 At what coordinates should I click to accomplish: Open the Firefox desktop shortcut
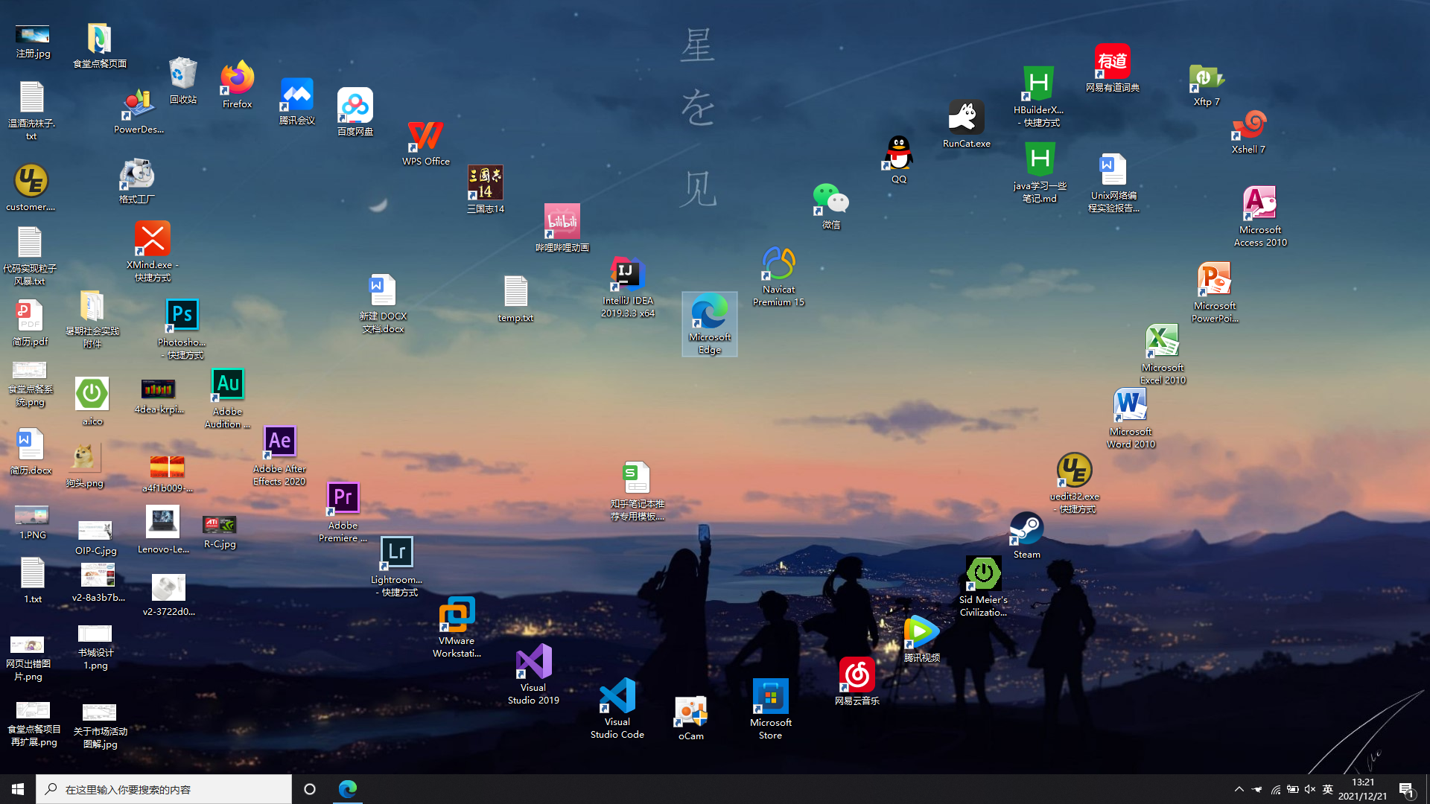(x=238, y=85)
